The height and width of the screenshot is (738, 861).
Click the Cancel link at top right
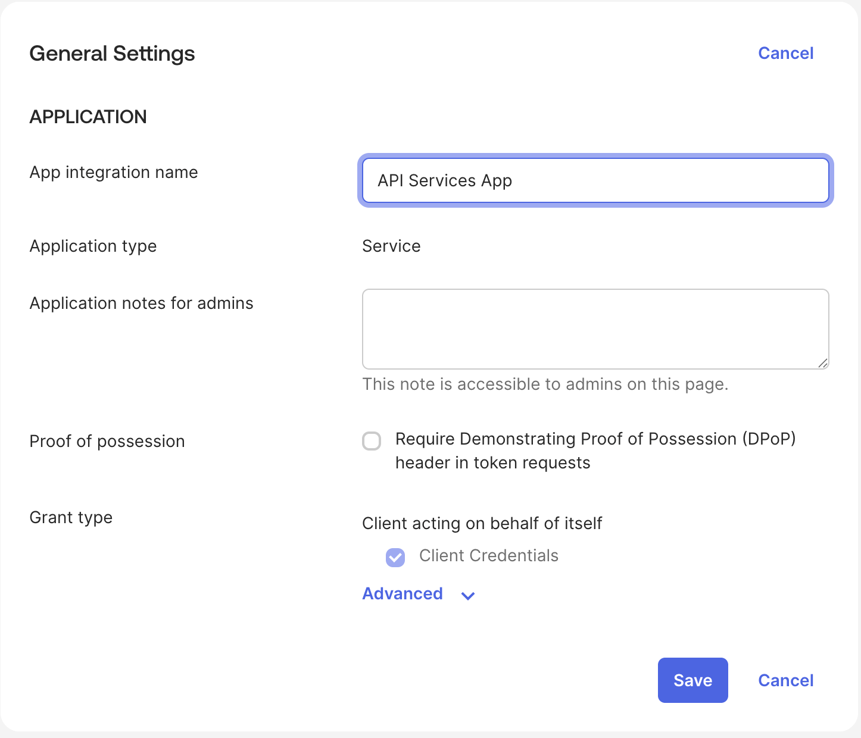click(785, 54)
